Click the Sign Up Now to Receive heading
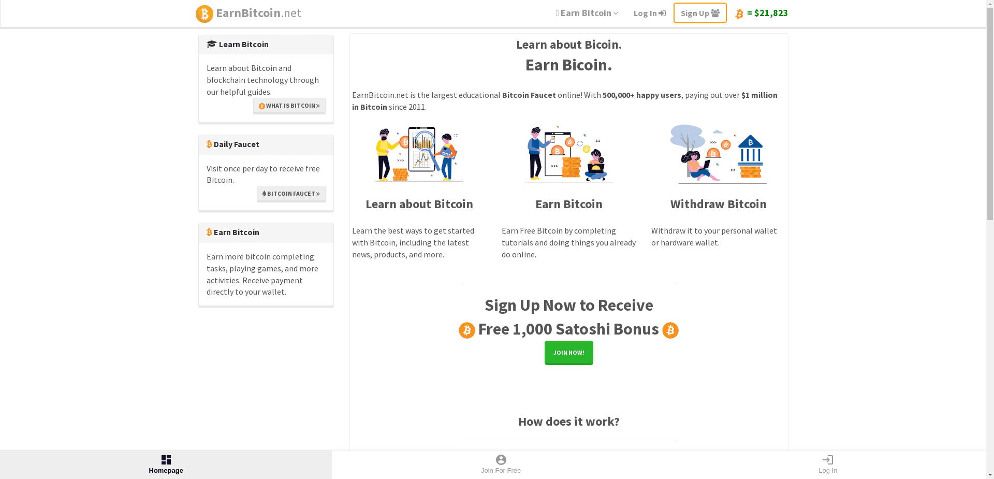Screen dimensions: 994x479 (569, 305)
